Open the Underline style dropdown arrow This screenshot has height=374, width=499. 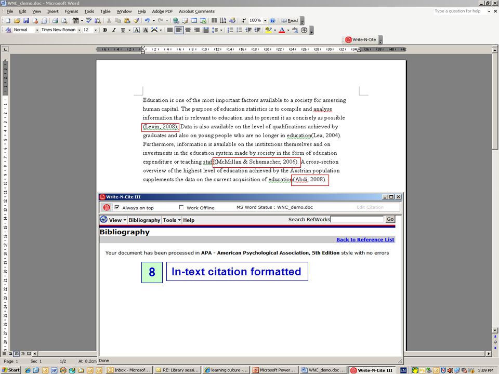pos(129,30)
